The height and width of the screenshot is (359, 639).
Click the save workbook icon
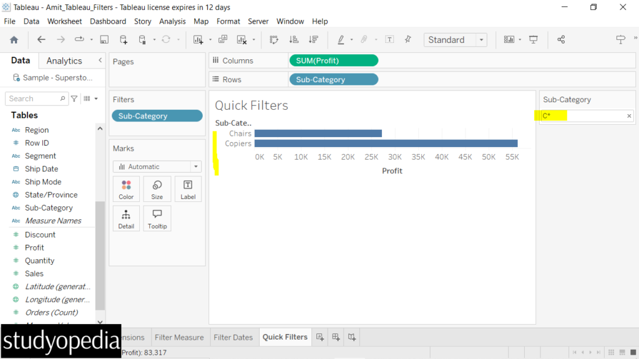tap(104, 39)
